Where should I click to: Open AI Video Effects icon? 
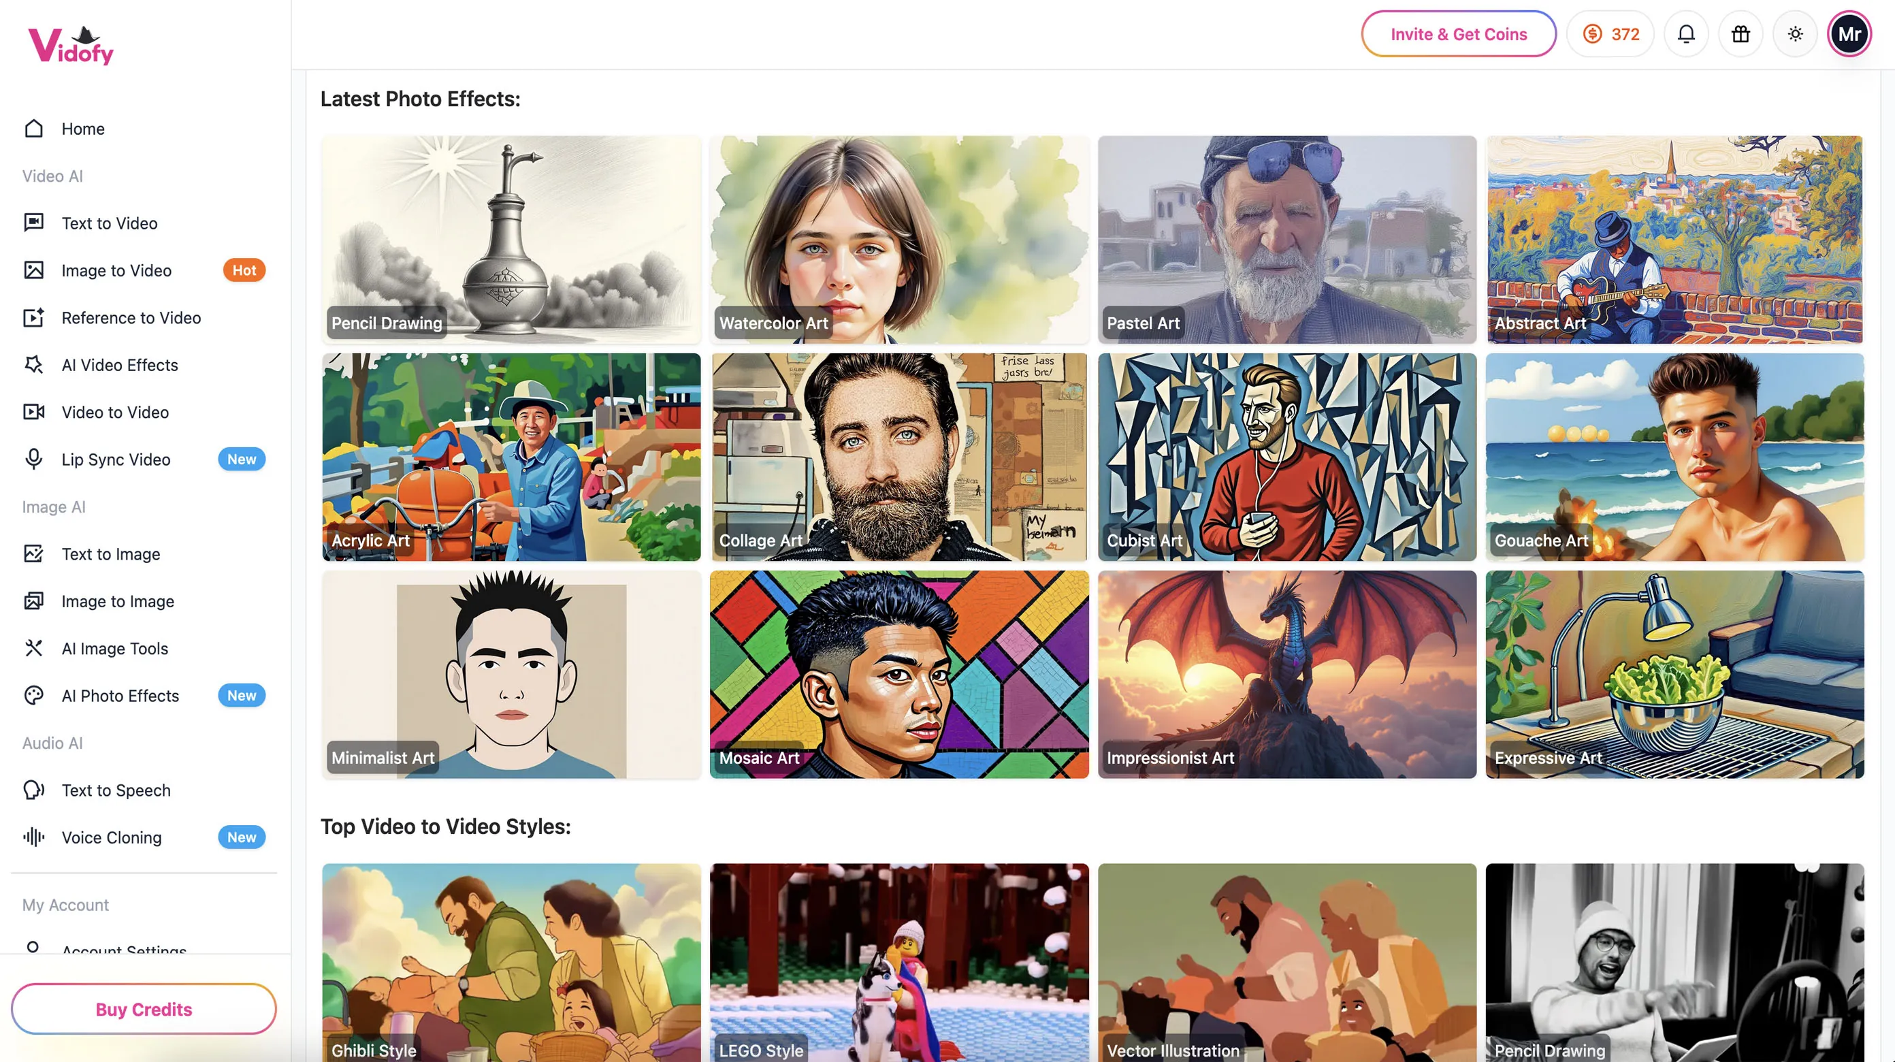[x=34, y=365]
